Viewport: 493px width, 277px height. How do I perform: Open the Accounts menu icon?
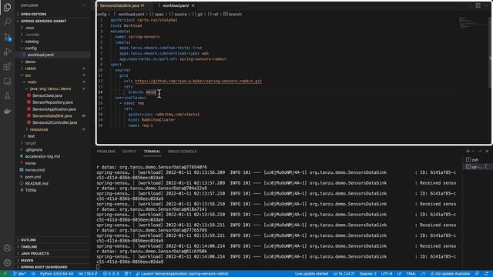pos(7,248)
